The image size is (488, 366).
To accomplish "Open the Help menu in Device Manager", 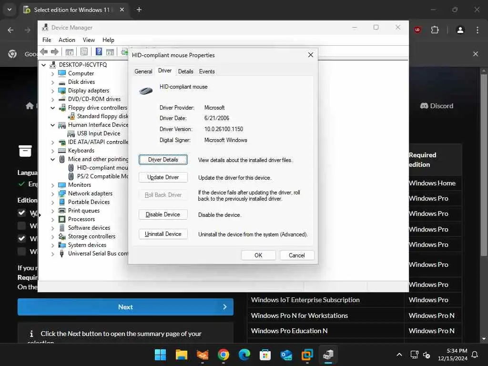I will pos(108,40).
